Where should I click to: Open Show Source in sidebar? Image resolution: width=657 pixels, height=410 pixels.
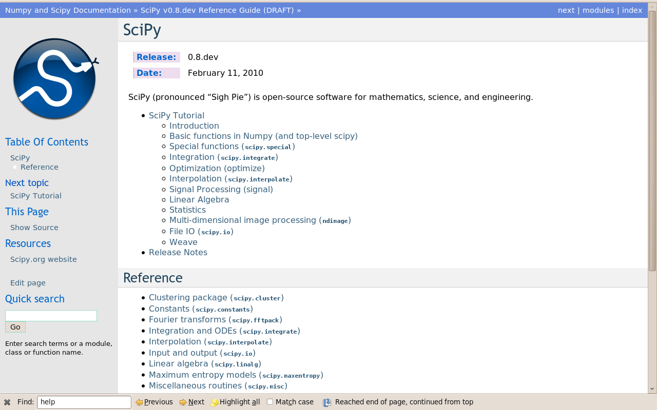[x=34, y=228]
